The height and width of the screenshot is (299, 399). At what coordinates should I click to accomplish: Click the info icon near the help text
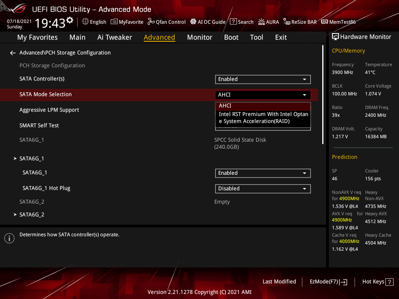coord(9,238)
